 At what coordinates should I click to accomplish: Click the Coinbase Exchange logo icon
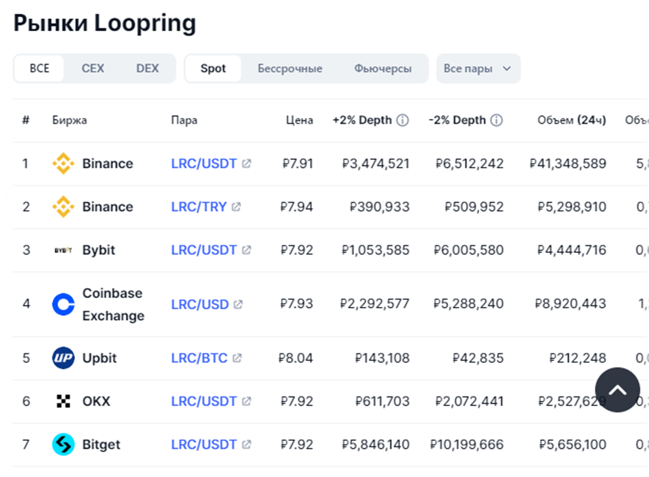(x=63, y=304)
